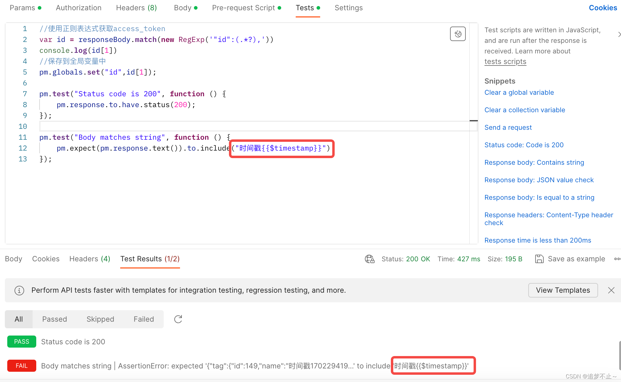Viewport: 621px width, 382px height.
Task: Click the Postbot AI icon in editor
Action: pyautogui.click(x=458, y=34)
